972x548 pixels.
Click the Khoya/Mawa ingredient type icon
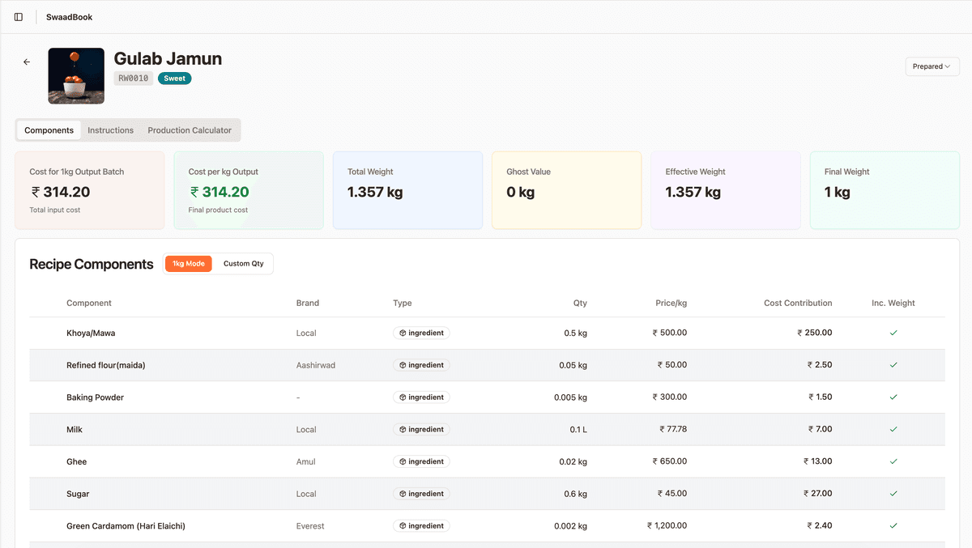pos(403,333)
